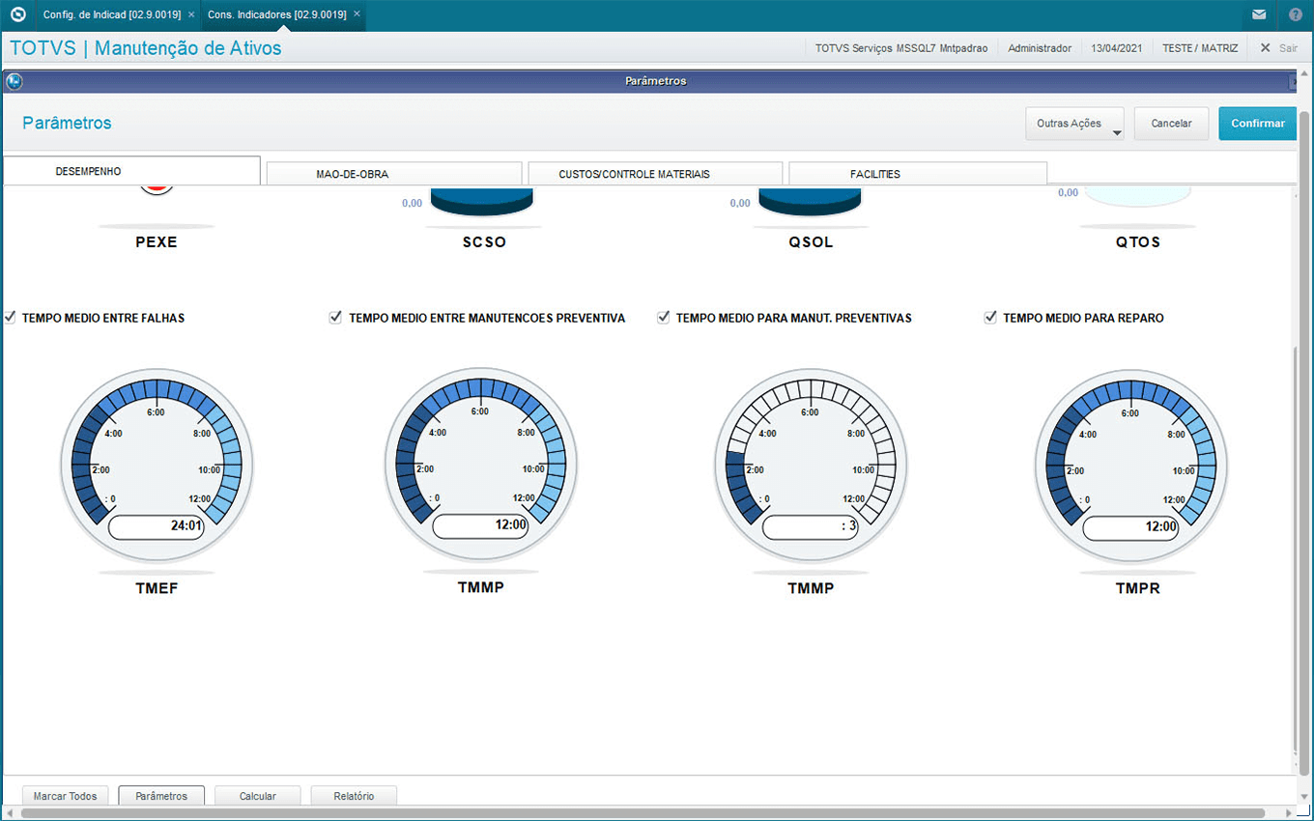Click the SCSO chart
The image size is (1314, 821).
pyautogui.click(x=482, y=202)
